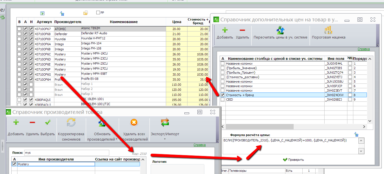This screenshot has height=174, width=384.
Task: Click Проверить button under formula
Action: pos(293,160)
